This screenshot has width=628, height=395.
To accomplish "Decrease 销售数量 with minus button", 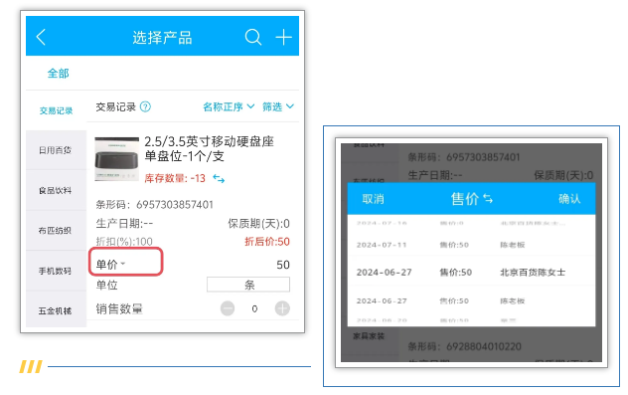I will [228, 308].
